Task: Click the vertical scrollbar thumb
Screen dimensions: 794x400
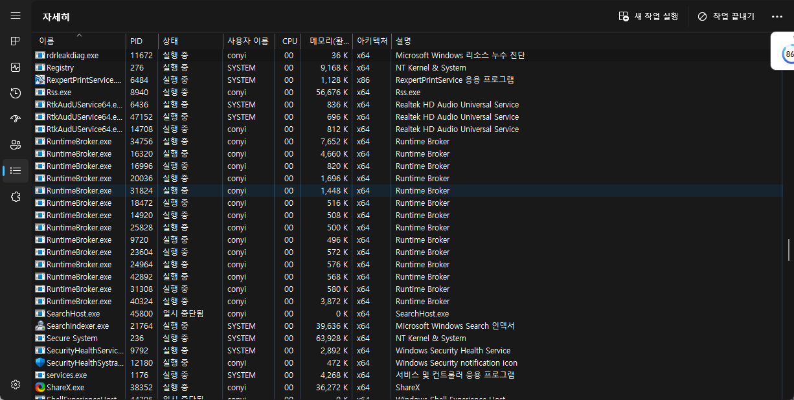Action: pos(788,249)
